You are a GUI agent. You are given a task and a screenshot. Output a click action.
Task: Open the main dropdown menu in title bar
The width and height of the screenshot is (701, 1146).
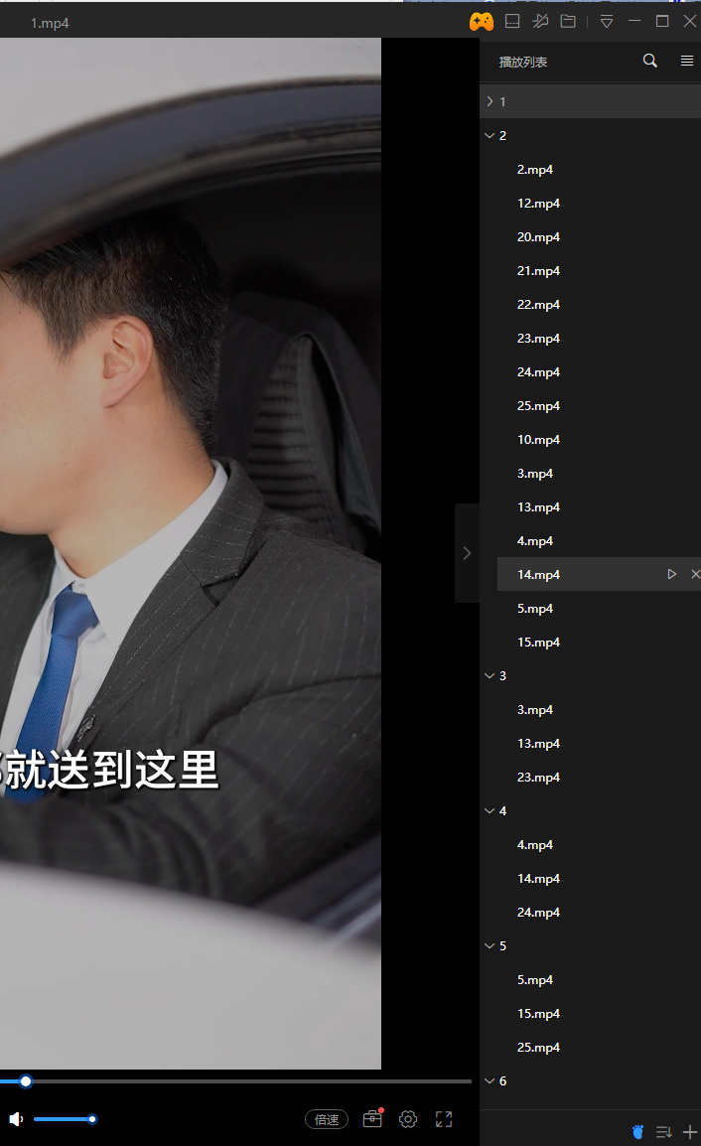[607, 21]
